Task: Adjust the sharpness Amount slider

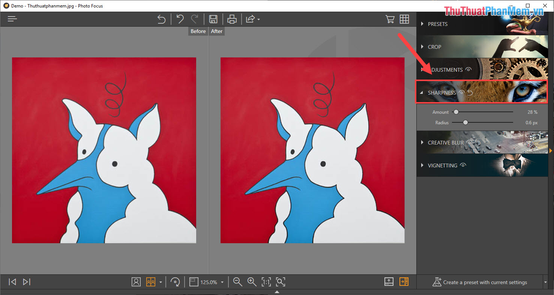Action: [x=456, y=111]
